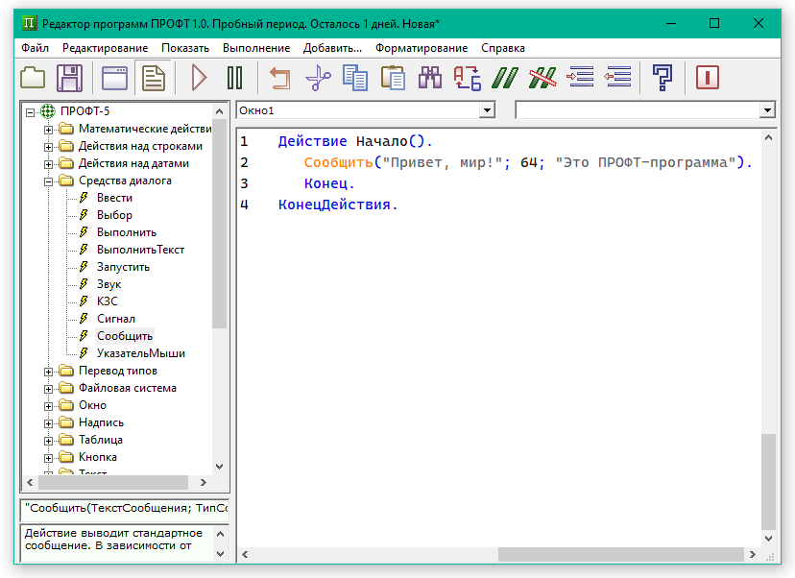Screen dimensions: 795x578
Task: Click the Save floppy disk icon
Action: point(69,78)
